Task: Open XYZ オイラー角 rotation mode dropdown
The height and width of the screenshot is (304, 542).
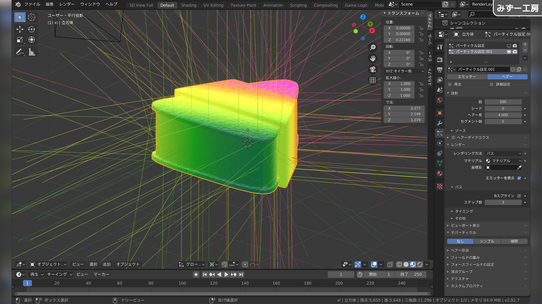Action: pyautogui.click(x=404, y=71)
